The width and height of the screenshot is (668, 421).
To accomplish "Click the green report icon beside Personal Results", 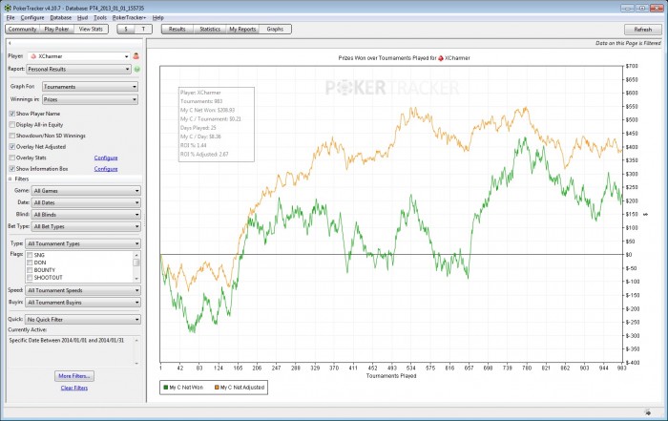I will pyautogui.click(x=137, y=69).
